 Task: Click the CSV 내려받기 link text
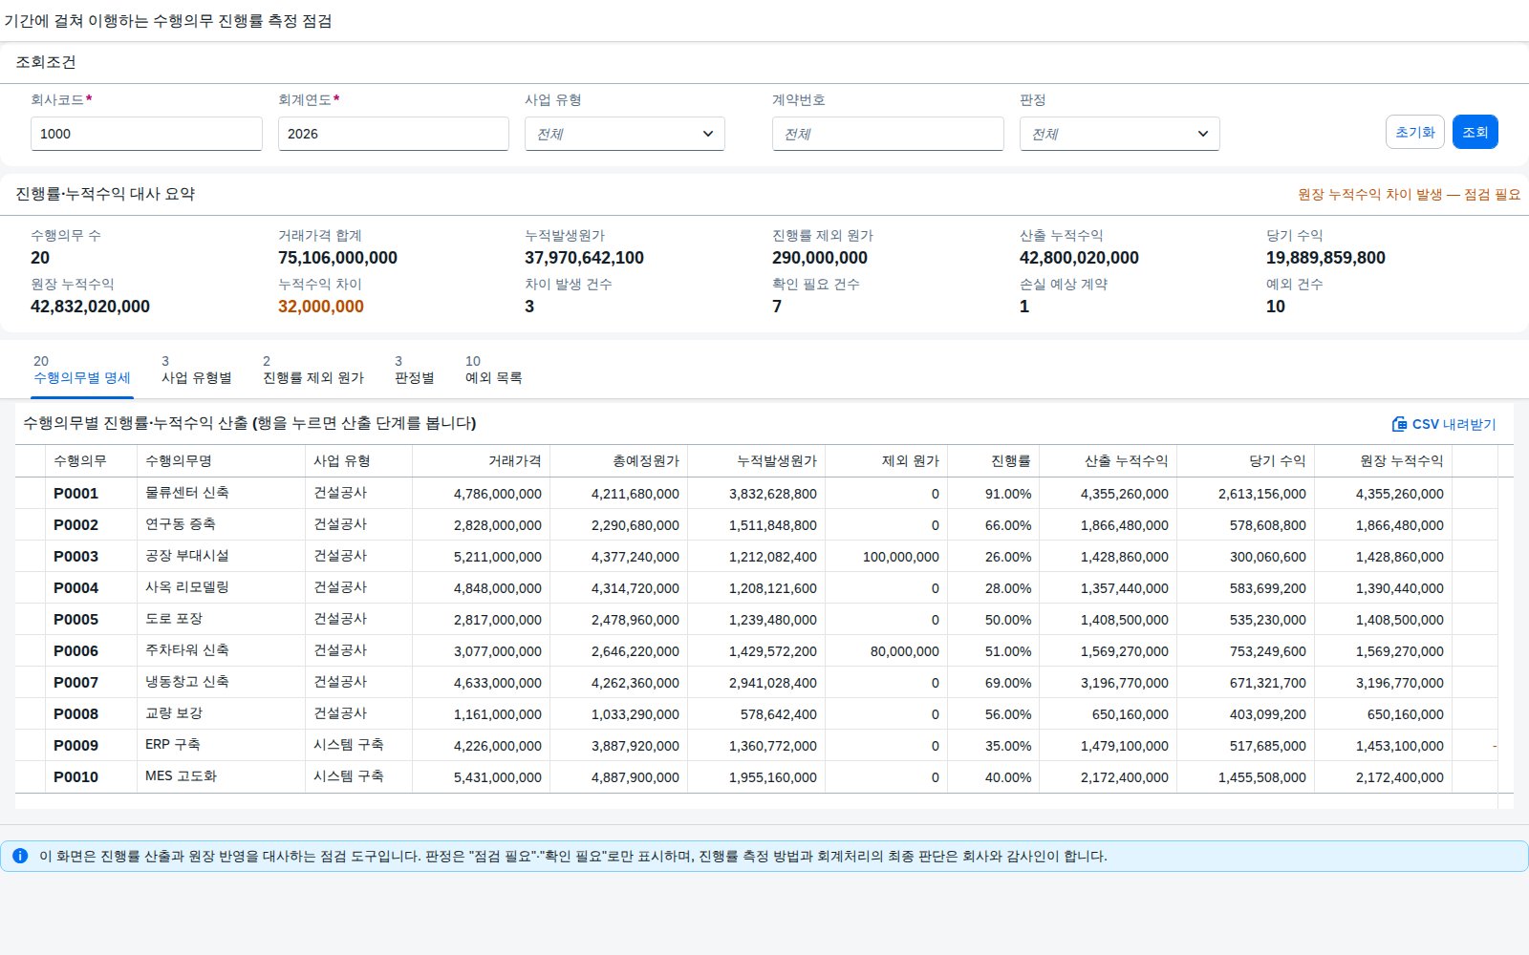coord(1454,424)
